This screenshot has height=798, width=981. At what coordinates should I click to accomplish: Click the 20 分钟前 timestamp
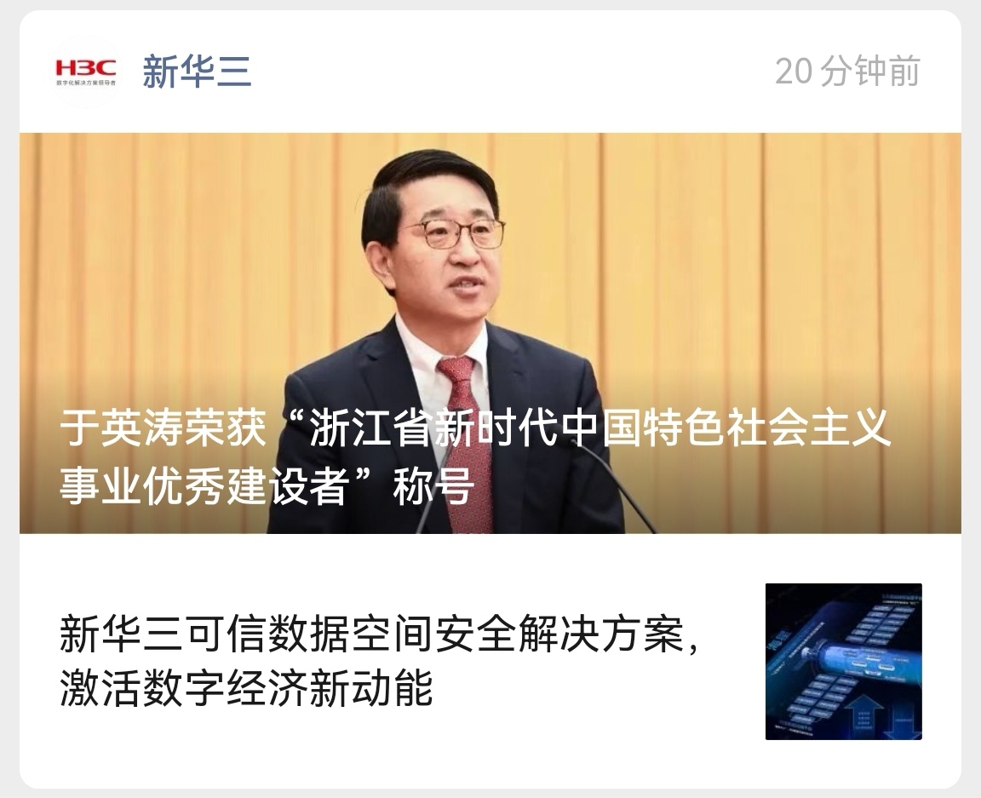click(847, 71)
